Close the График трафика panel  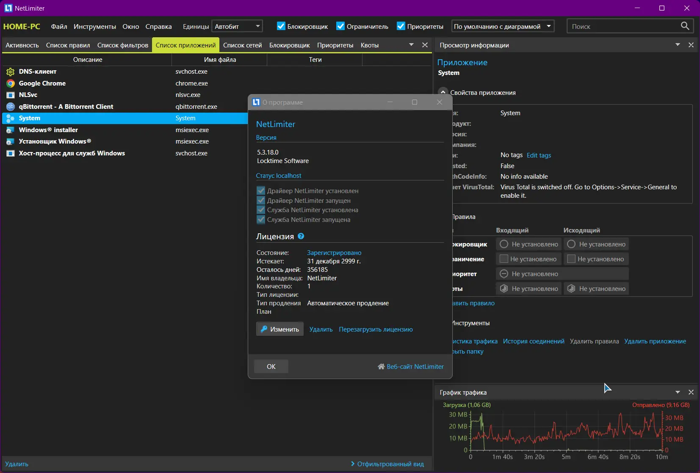pos(691,392)
